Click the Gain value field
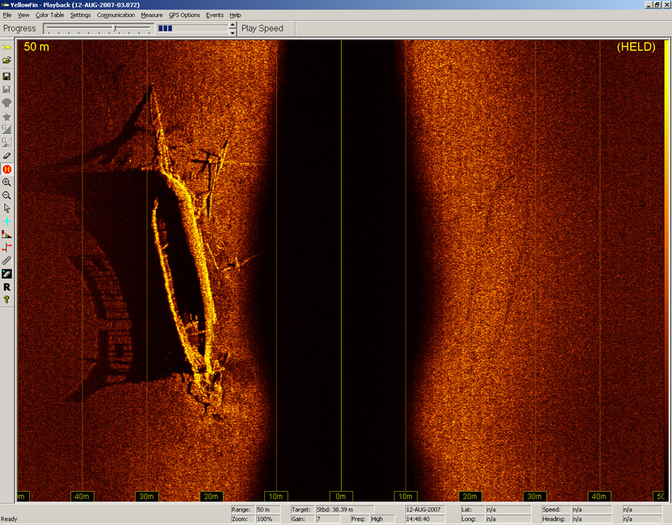The image size is (672, 525). click(330, 518)
